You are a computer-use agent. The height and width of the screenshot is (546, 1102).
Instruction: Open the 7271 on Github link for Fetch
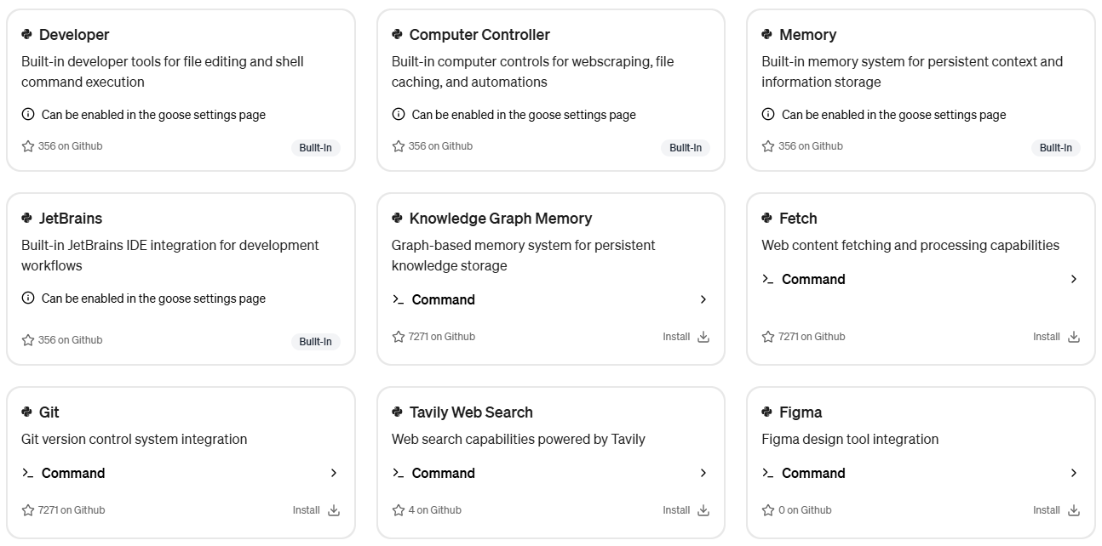coord(803,337)
